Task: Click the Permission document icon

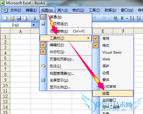Action: click(x=25, y=18)
